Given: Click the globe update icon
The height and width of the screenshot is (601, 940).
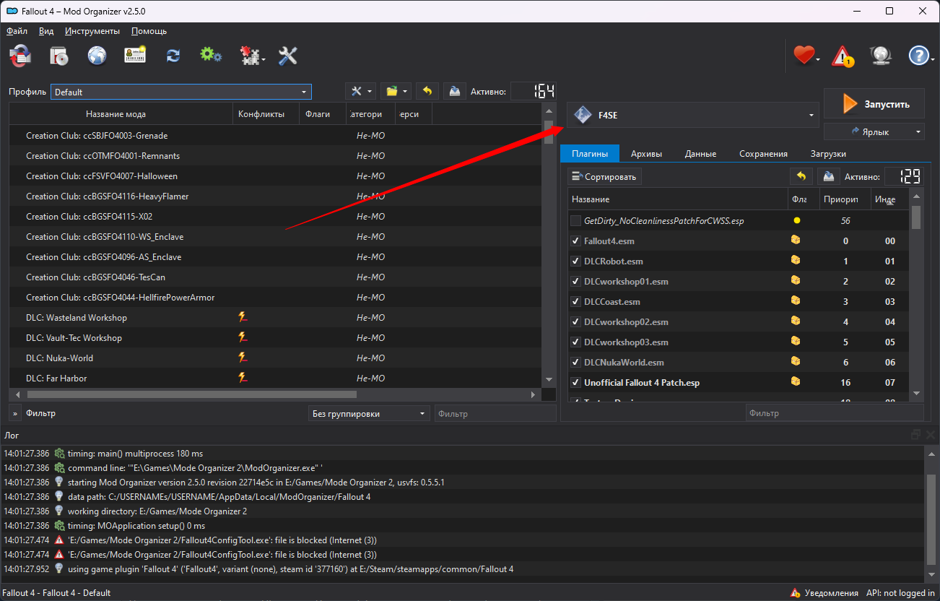Looking at the screenshot, I should click(x=881, y=56).
